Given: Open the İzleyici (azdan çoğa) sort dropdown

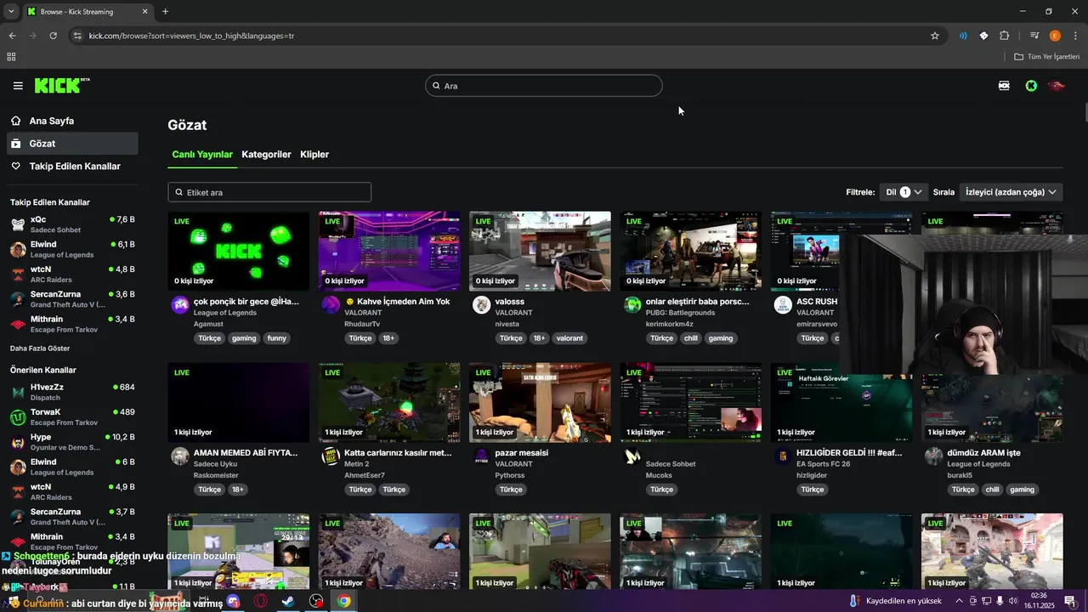Looking at the screenshot, I should point(1011,192).
